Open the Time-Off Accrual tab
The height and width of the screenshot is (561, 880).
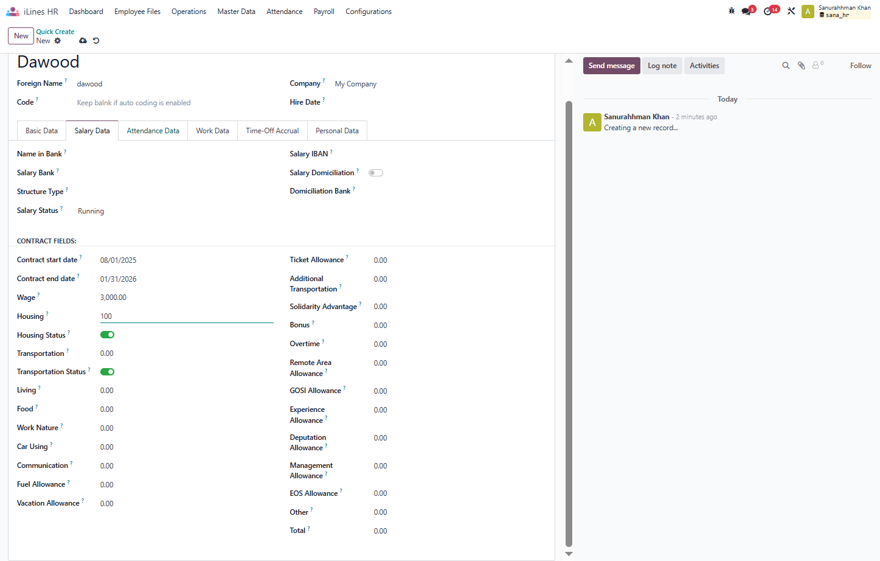click(272, 131)
